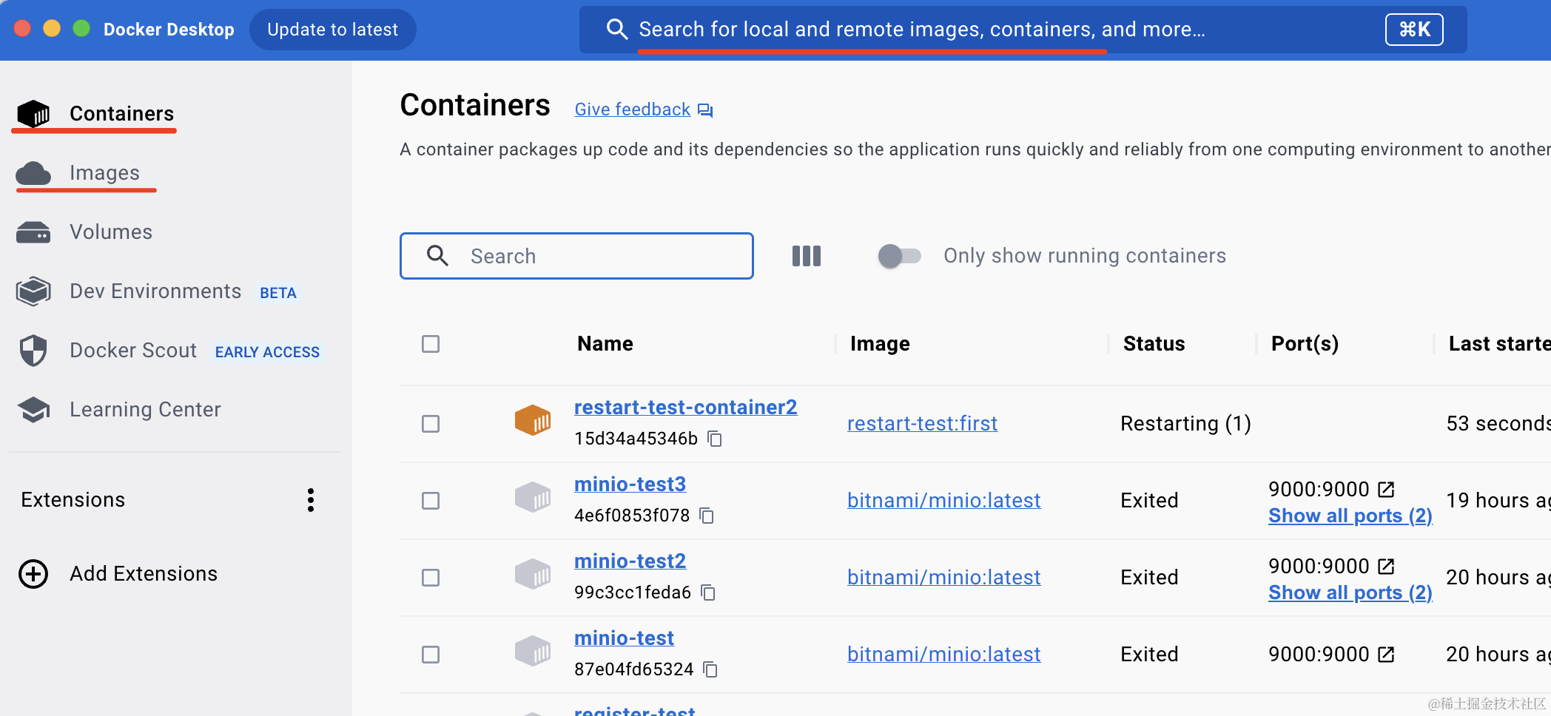The height and width of the screenshot is (716, 1551).
Task: Open port 9000:9000 of minio-test in browser
Action: [1386, 654]
